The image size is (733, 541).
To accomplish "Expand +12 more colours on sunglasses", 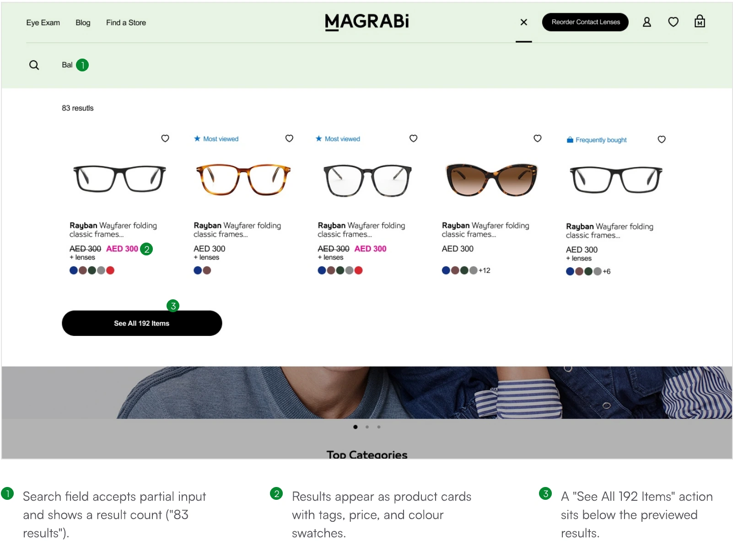I will click(x=485, y=270).
